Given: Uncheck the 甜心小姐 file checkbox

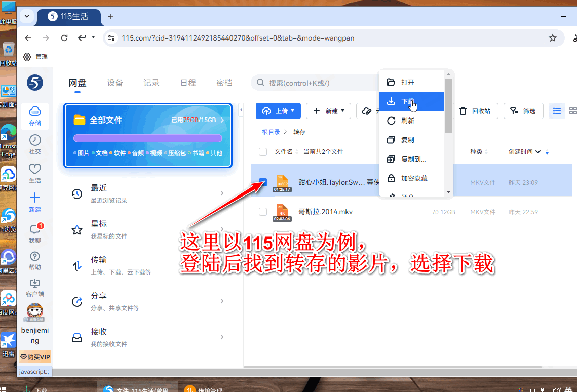Looking at the screenshot, I should coord(263,182).
